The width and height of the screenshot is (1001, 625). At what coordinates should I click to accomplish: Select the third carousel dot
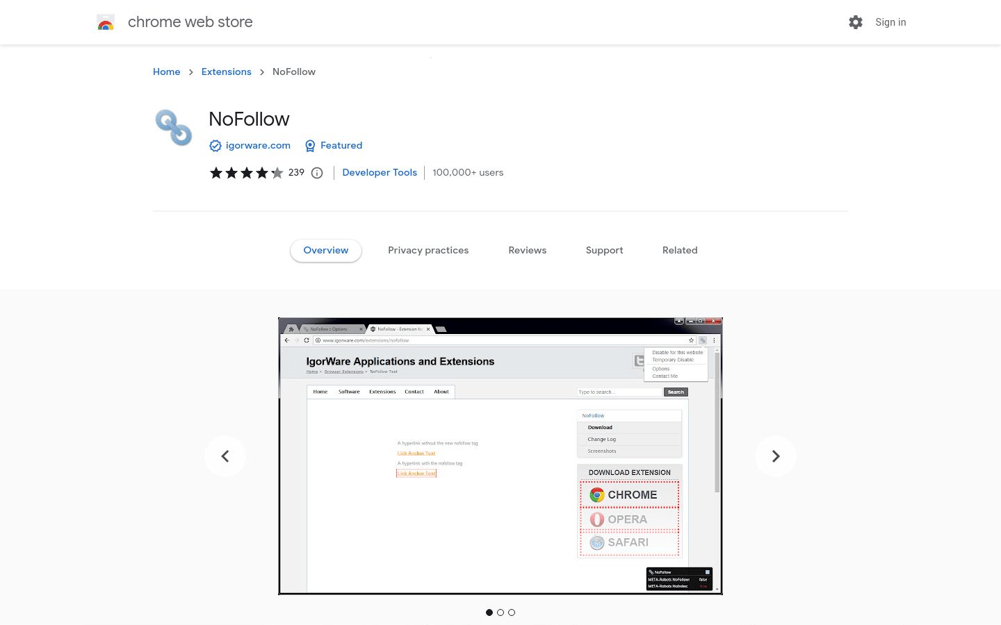point(512,612)
